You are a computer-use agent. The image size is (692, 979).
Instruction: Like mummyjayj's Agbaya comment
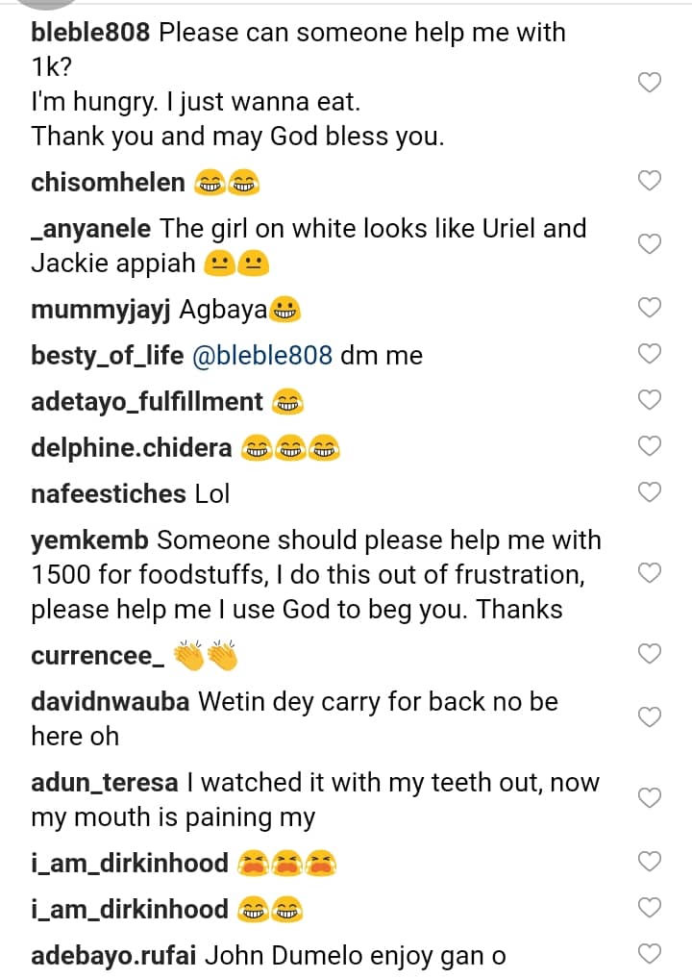coord(650,308)
